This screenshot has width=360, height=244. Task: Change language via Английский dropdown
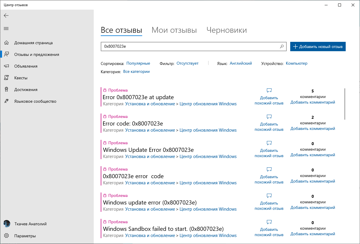coord(241,63)
